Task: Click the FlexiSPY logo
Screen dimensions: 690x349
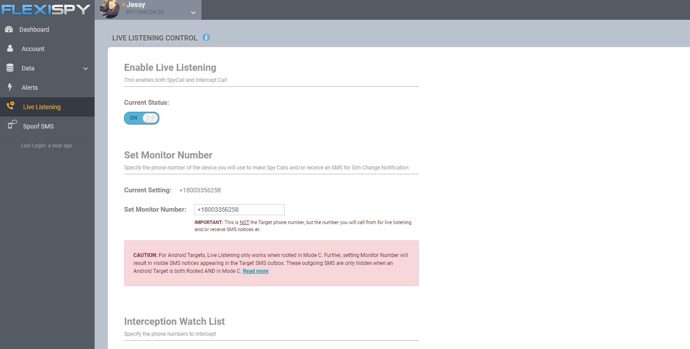Action: [x=46, y=10]
